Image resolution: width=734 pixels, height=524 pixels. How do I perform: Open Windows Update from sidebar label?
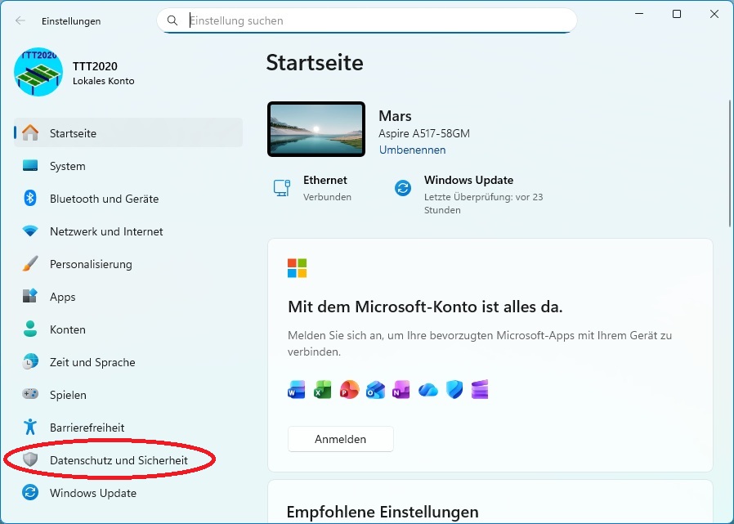93,493
